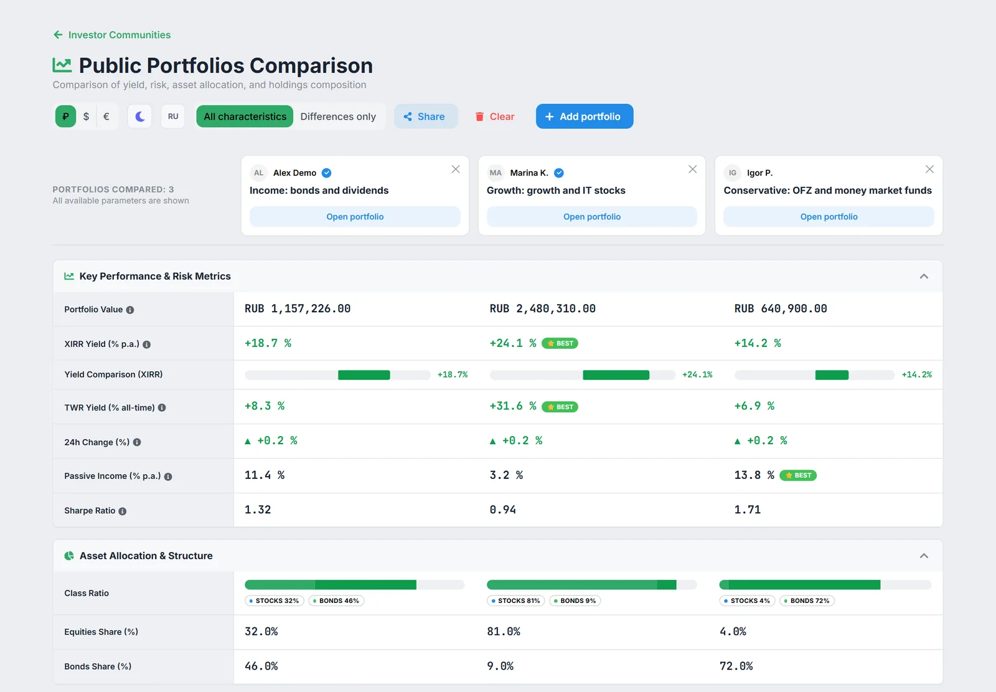Viewport: 996px width, 692px height.
Task: Click BEST badge on TWR +31.6%
Action: click(560, 407)
